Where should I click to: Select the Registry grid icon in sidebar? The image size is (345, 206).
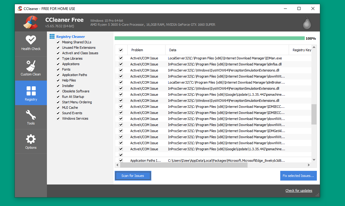pos(31,91)
